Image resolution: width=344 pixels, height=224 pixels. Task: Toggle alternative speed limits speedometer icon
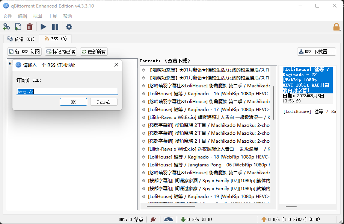click(169, 219)
